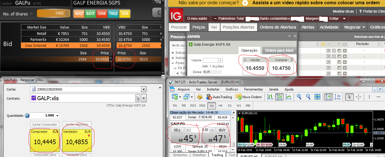Toggle AutoTrading in MetaTrader
Image resolution: width=385 pixels, height=157 pixels.
[219, 97]
